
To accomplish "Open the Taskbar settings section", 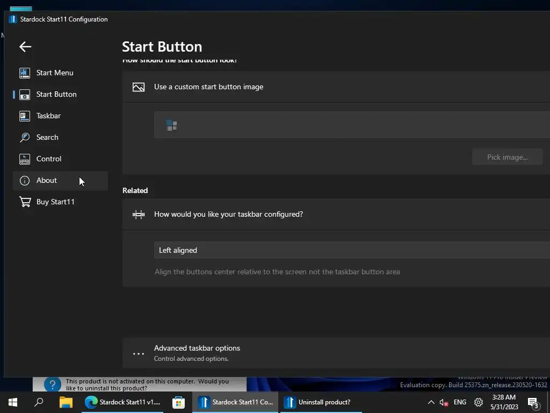I will pos(60,116).
